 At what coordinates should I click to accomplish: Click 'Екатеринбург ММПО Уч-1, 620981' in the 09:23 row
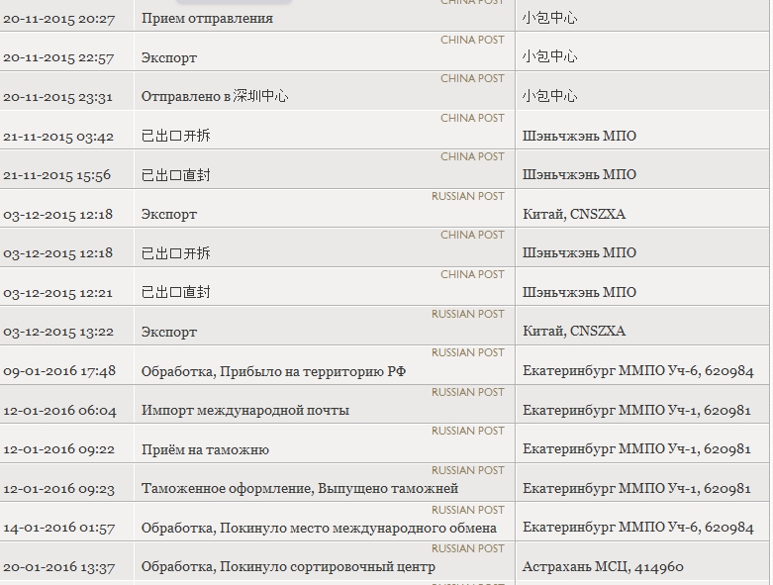tap(637, 488)
